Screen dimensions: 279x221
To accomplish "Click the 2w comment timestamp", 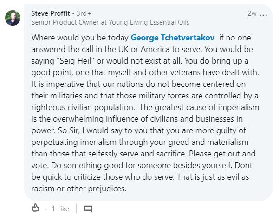I will click(x=252, y=13).
